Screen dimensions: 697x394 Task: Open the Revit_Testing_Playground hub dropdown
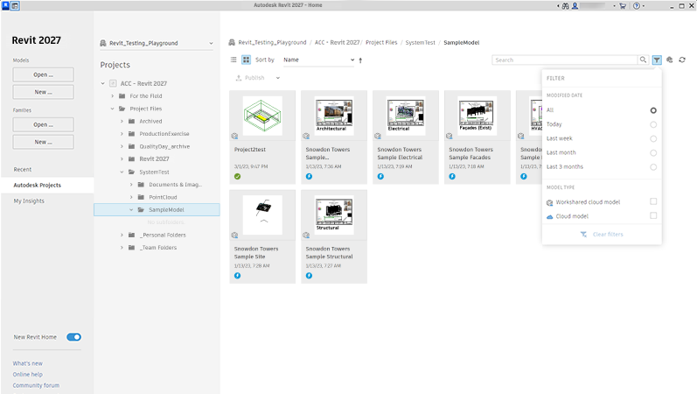pos(157,43)
